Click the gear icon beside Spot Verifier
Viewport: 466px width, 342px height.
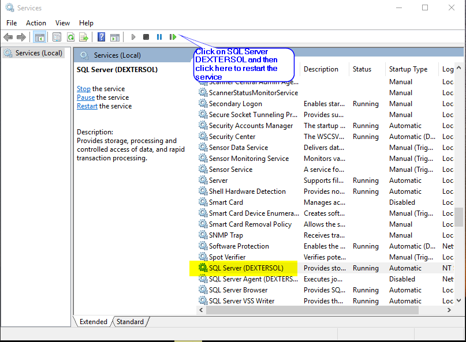tap(203, 257)
